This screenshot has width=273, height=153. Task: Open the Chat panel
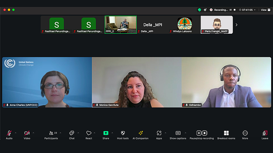coord(71,133)
